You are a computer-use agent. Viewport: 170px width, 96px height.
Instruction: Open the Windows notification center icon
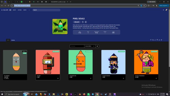(x=167, y=94)
